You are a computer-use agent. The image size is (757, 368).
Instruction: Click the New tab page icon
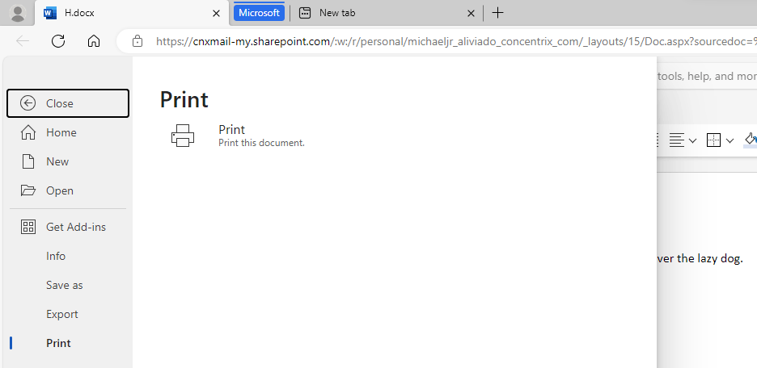(x=305, y=13)
